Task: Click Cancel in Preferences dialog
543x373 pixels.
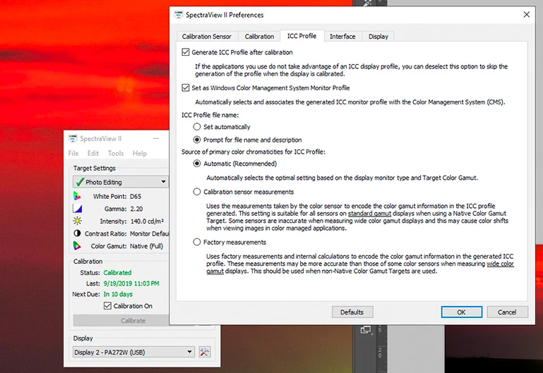Action: 507,312
